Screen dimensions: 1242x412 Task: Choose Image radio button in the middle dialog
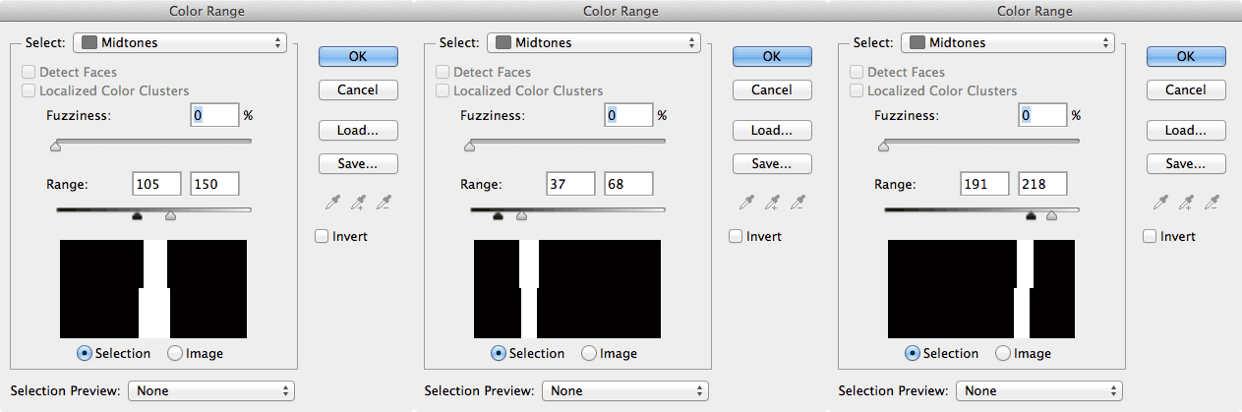click(x=589, y=353)
